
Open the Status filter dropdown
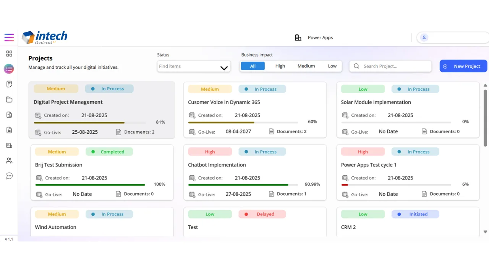point(194,66)
